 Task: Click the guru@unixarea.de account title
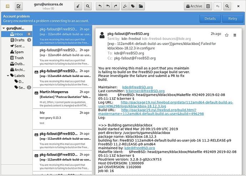click(48, 4)
